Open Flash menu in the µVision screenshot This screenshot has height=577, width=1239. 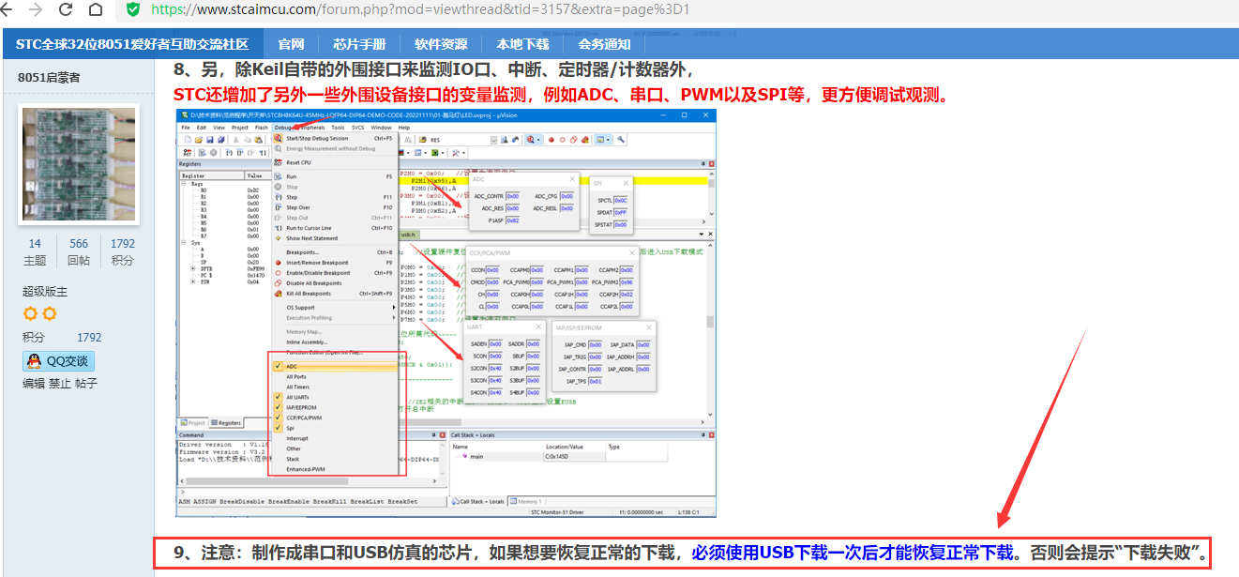point(262,128)
